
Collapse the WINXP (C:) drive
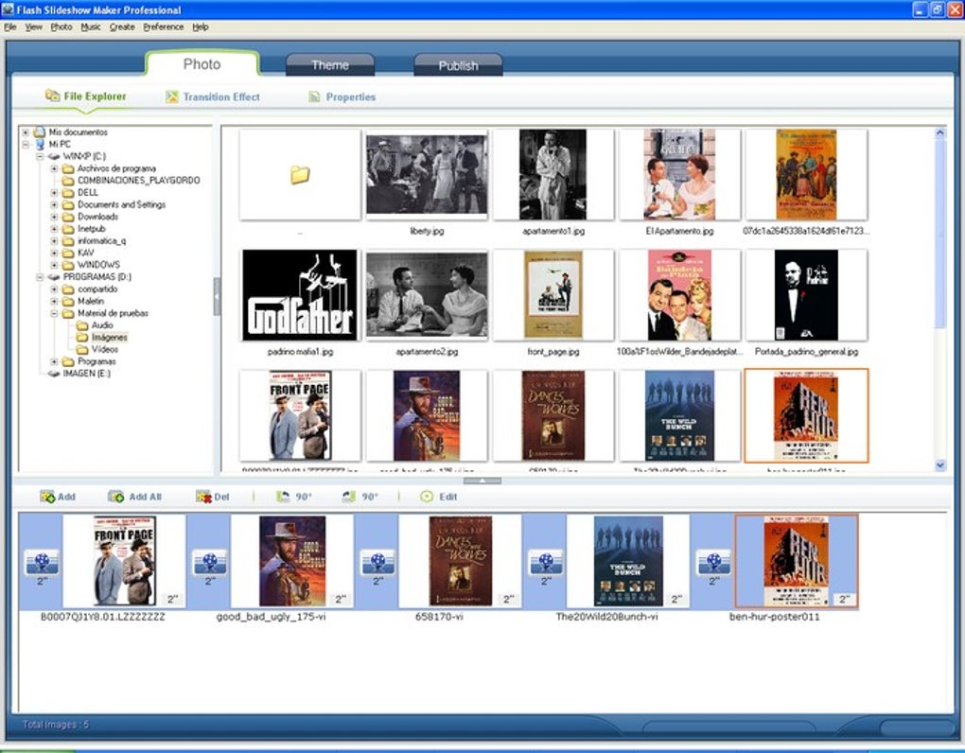pyautogui.click(x=40, y=156)
